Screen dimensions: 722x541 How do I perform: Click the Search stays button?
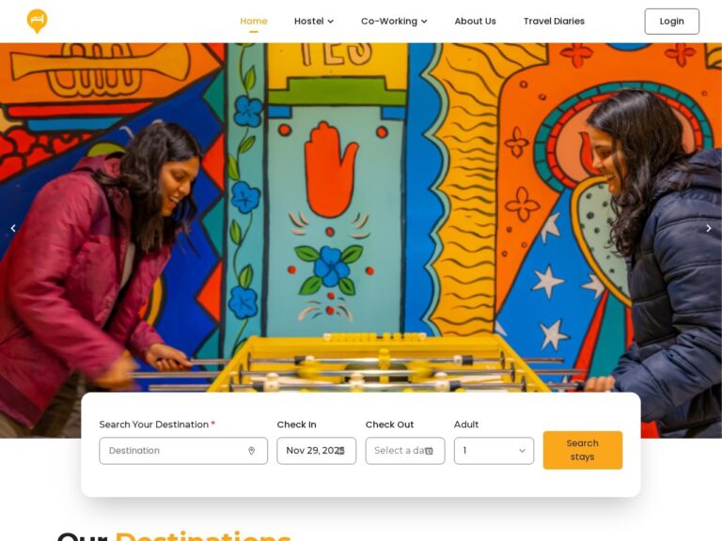(583, 450)
